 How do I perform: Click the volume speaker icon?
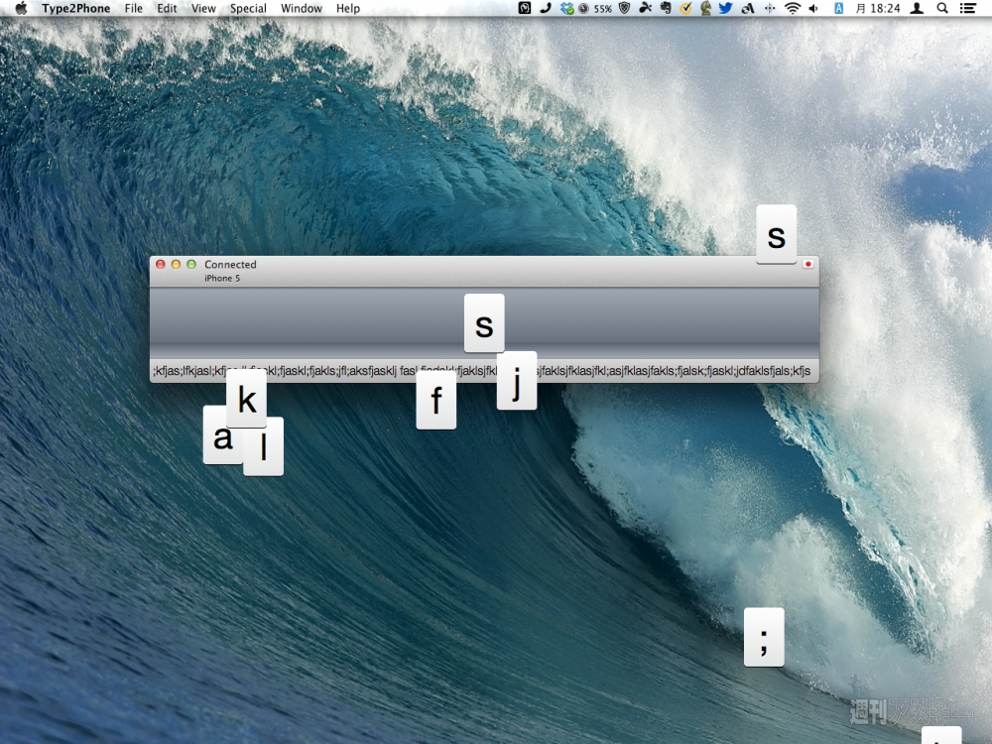(x=813, y=8)
